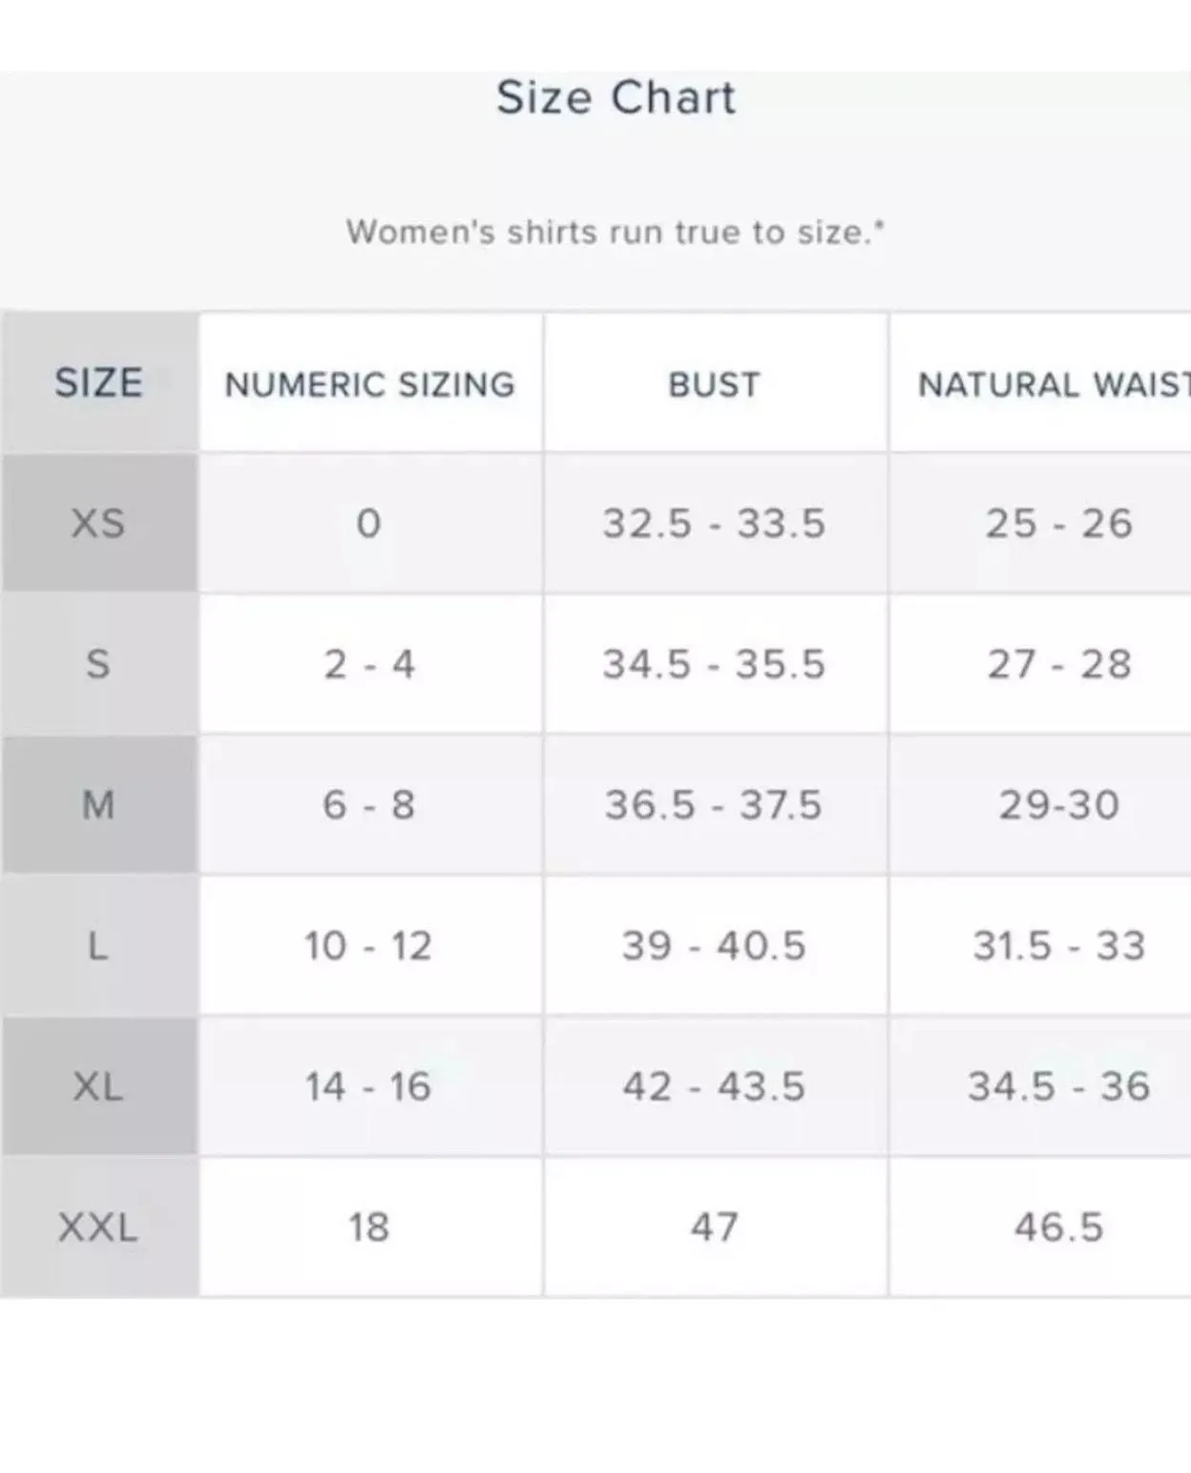Screen dimensions: 1191x1473
Task: Click the text "Women's shirts run true to size"
Action: click(609, 232)
